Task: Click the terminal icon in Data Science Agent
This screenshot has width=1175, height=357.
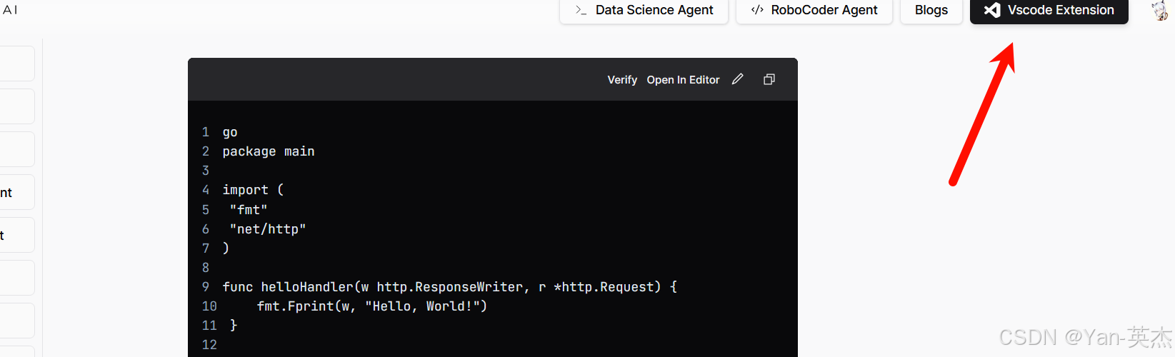Action: tap(581, 10)
